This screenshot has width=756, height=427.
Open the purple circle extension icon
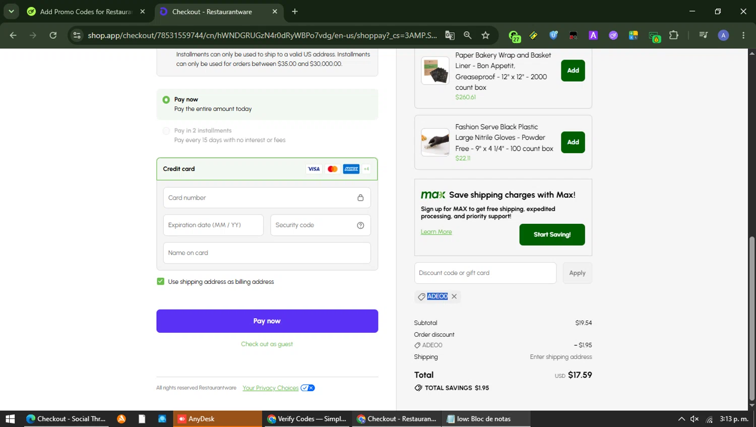[x=613, y=35]
